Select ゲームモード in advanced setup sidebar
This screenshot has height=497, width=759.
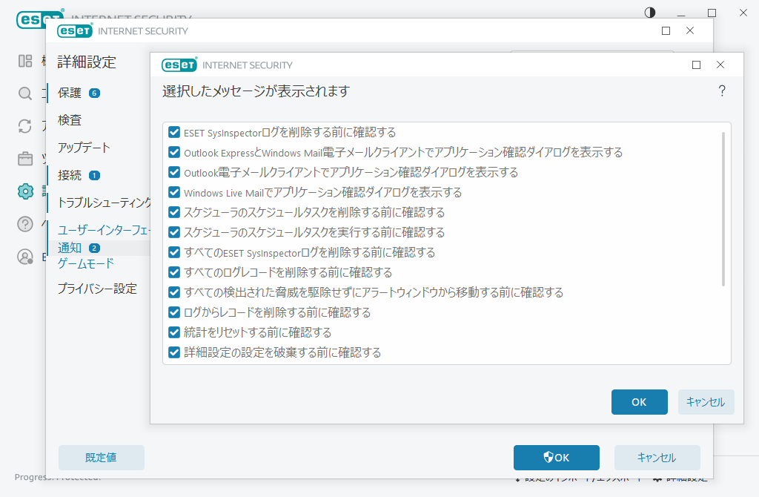pos(86,263)
